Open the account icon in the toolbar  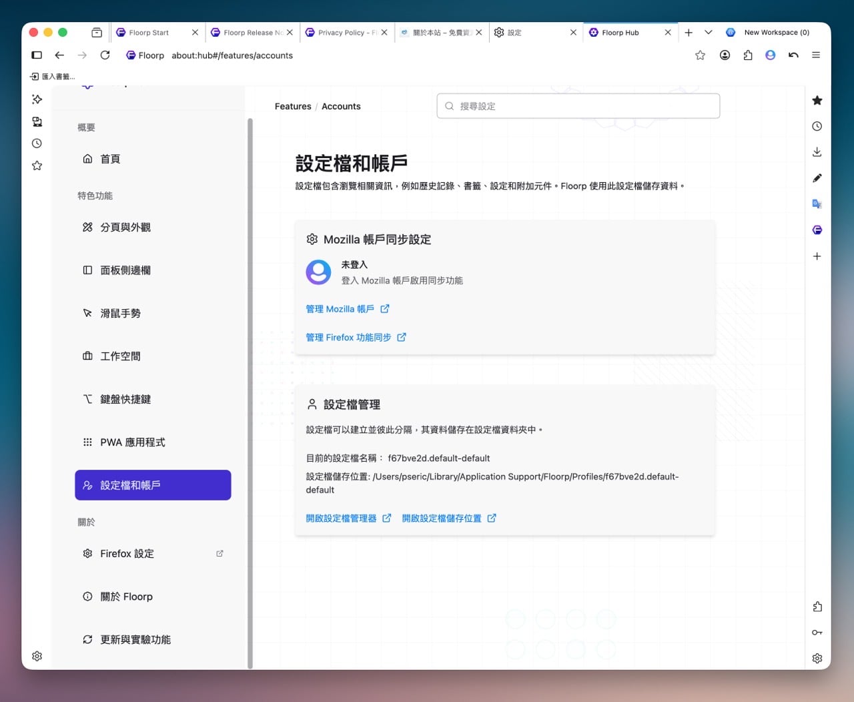pyautogui.click(x=725, y=55)
